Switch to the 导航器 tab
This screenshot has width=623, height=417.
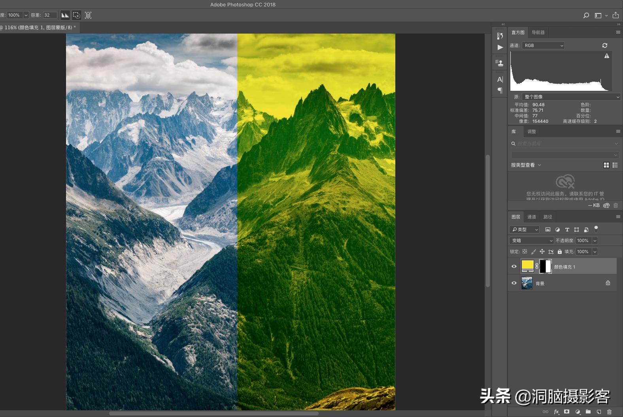click(538, 32)
